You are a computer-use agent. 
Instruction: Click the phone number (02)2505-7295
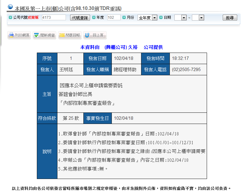[x=186, y=70]
